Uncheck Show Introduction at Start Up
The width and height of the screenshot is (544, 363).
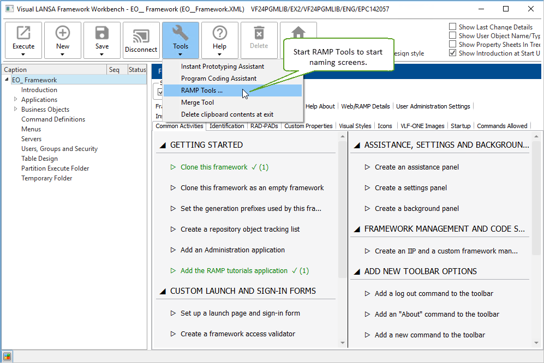point(452,53)
